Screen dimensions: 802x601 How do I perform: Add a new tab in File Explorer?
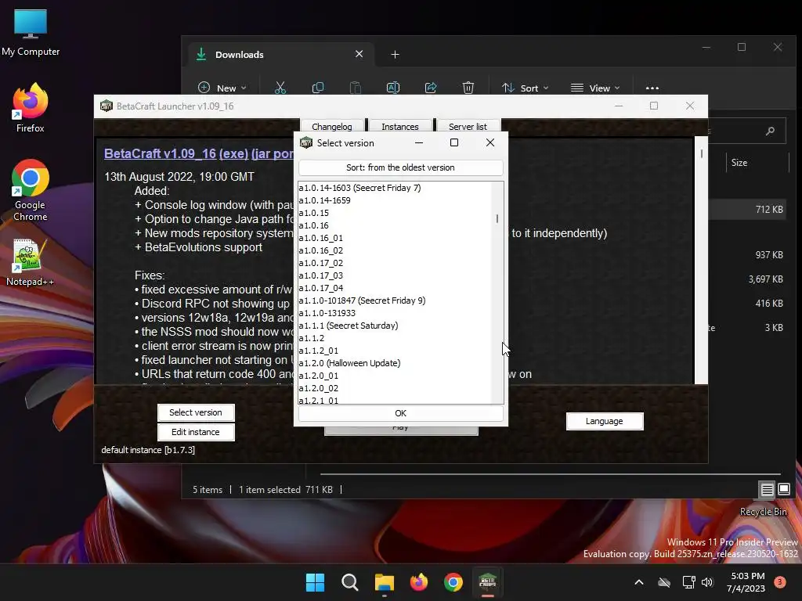[x=395, y=54]
